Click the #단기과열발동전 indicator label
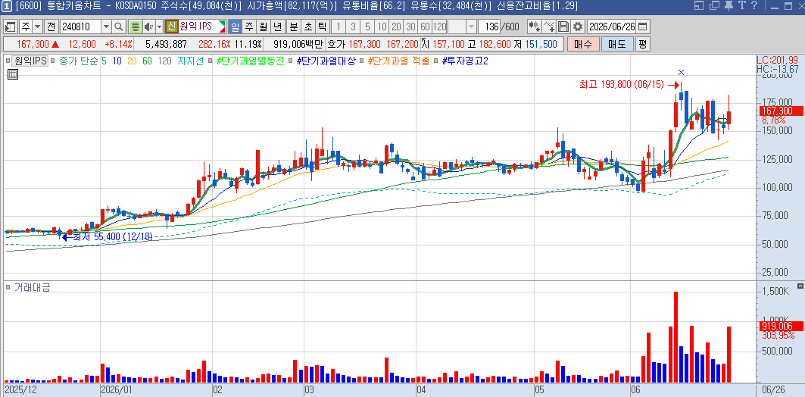805x397 pixels. point(249,61)
